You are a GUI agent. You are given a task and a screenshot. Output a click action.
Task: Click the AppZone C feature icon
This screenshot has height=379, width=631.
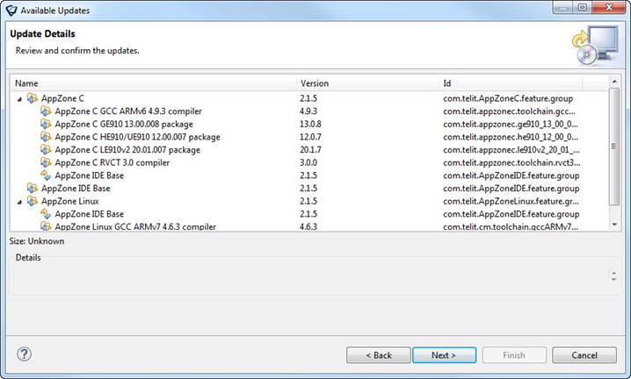pyautogui.click(x=33, y=98)
